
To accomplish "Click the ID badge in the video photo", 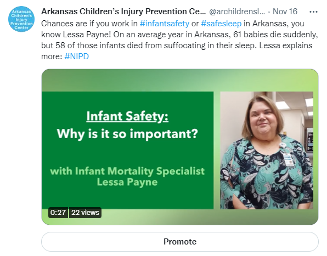I will [289, 159].
